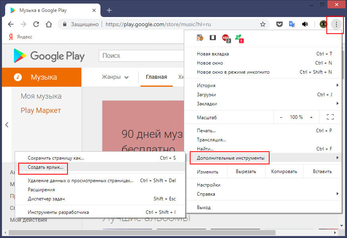This screenshot has width=347, height=238.
Task: Expand the Жанры dropdown
Action: [x=115, y=77]
